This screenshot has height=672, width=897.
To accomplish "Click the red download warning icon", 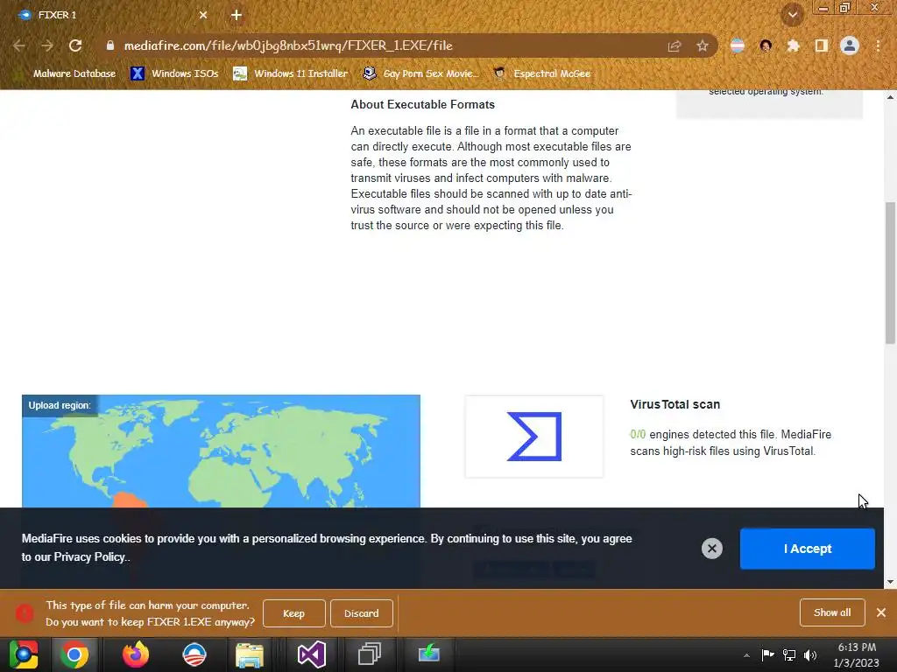I will pos(25,613).
